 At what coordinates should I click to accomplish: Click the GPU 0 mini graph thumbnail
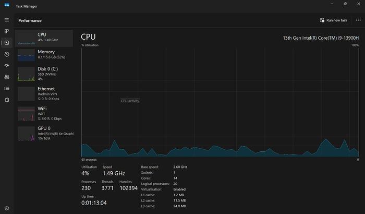click(x=26, y=134)
